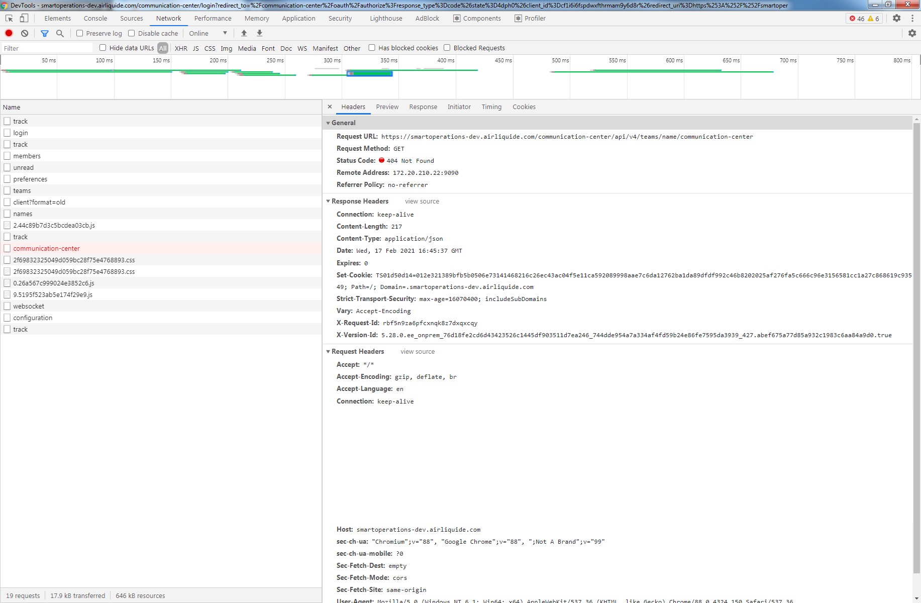Check Hide data URLs
This screenshot has width=921, height=603.
coord(103,48)
